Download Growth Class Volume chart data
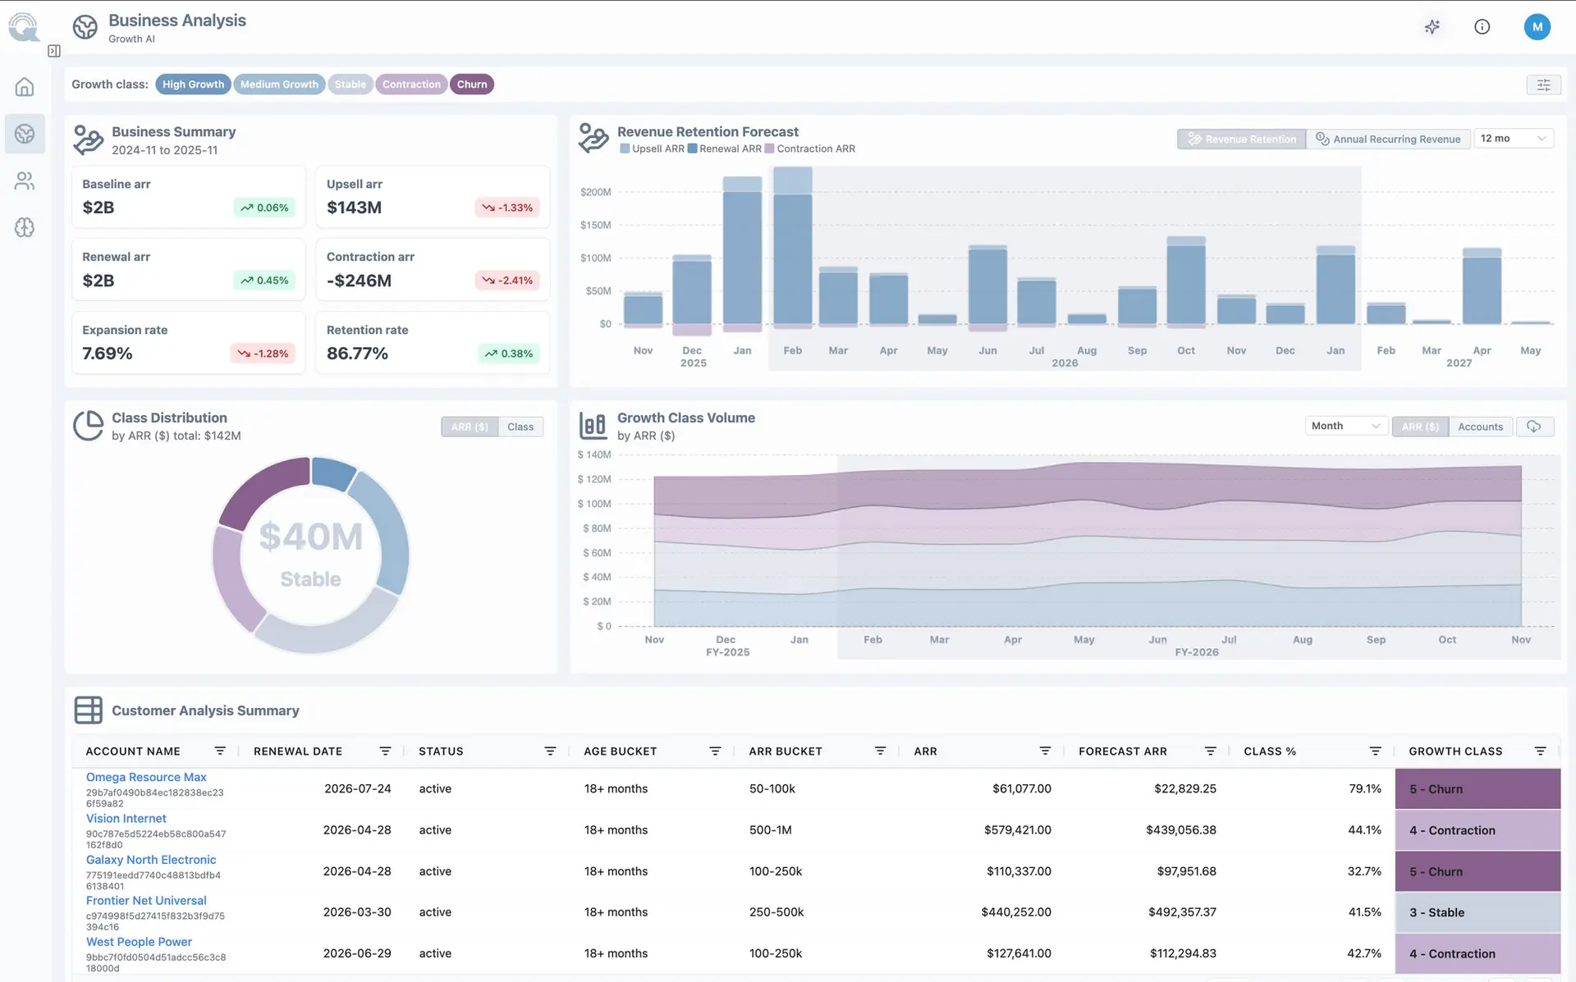Image resolution: width=1576 pixels, height=982 pixels. tap(1534, 427)
